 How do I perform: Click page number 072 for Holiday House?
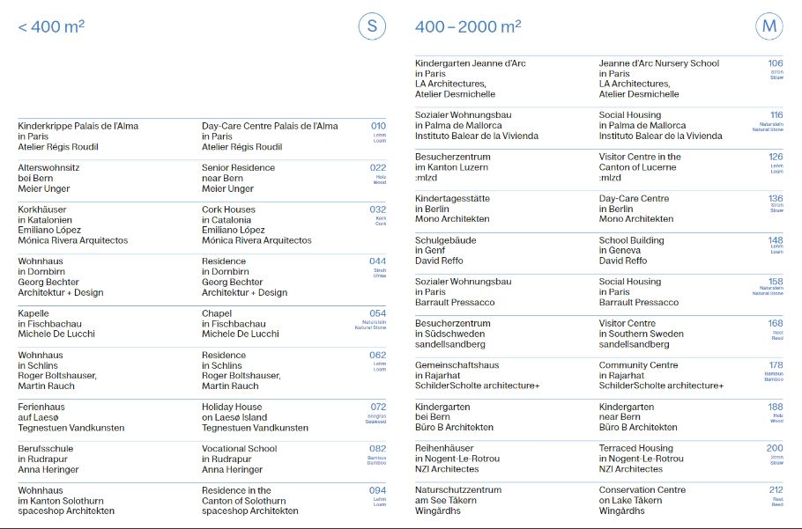378,408
